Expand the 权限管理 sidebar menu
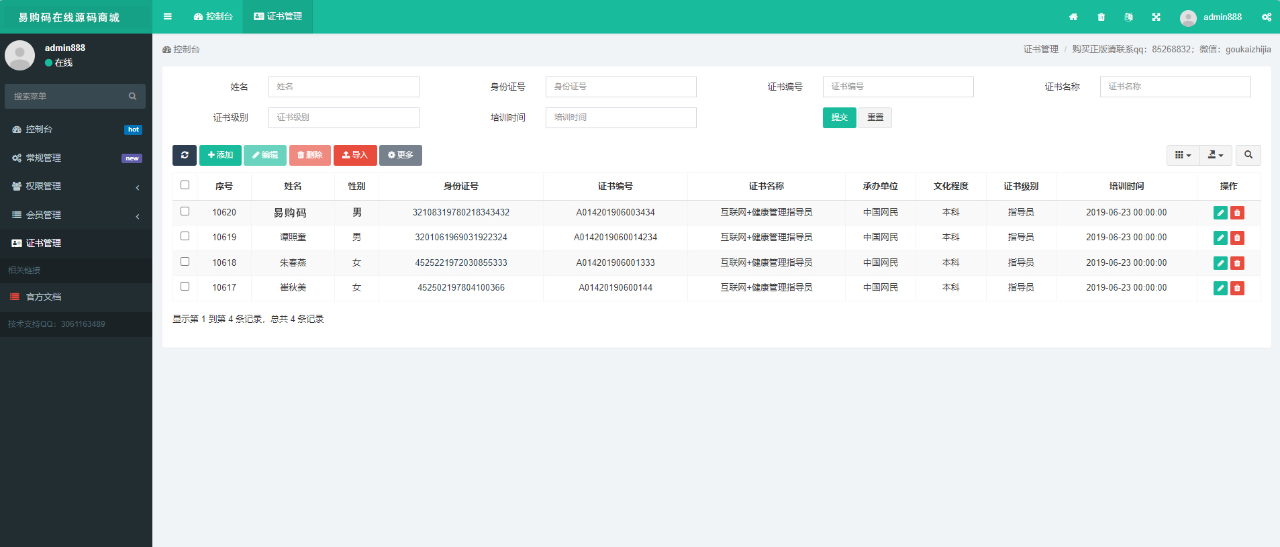1280x547 pixels. 76,187
